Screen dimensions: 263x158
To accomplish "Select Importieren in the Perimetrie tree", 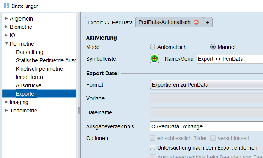I will point(30,77).
